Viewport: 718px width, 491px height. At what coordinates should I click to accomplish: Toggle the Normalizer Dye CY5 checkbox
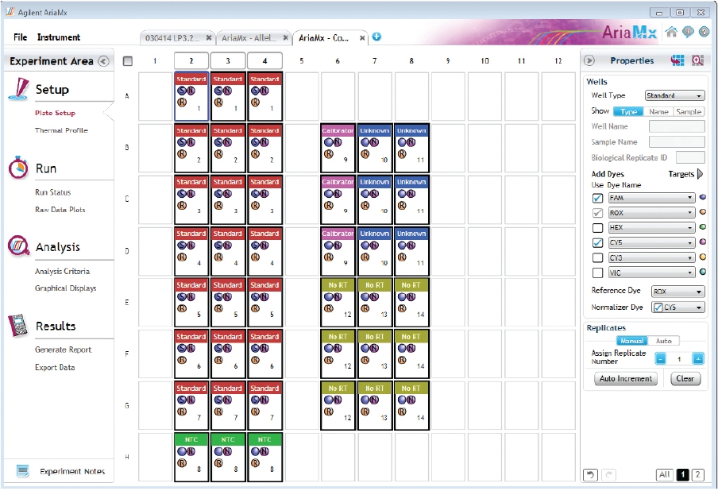[658, 307]
